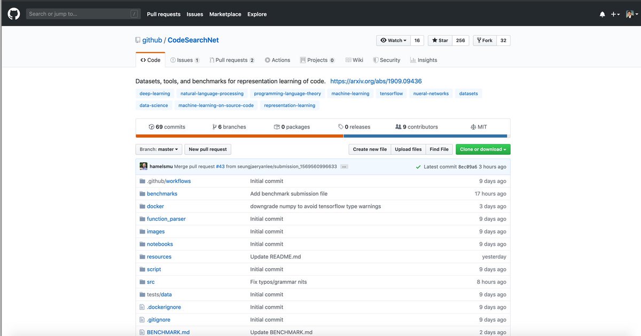
Task: Open the Projects tab
Action: click(x=317, y=60)
